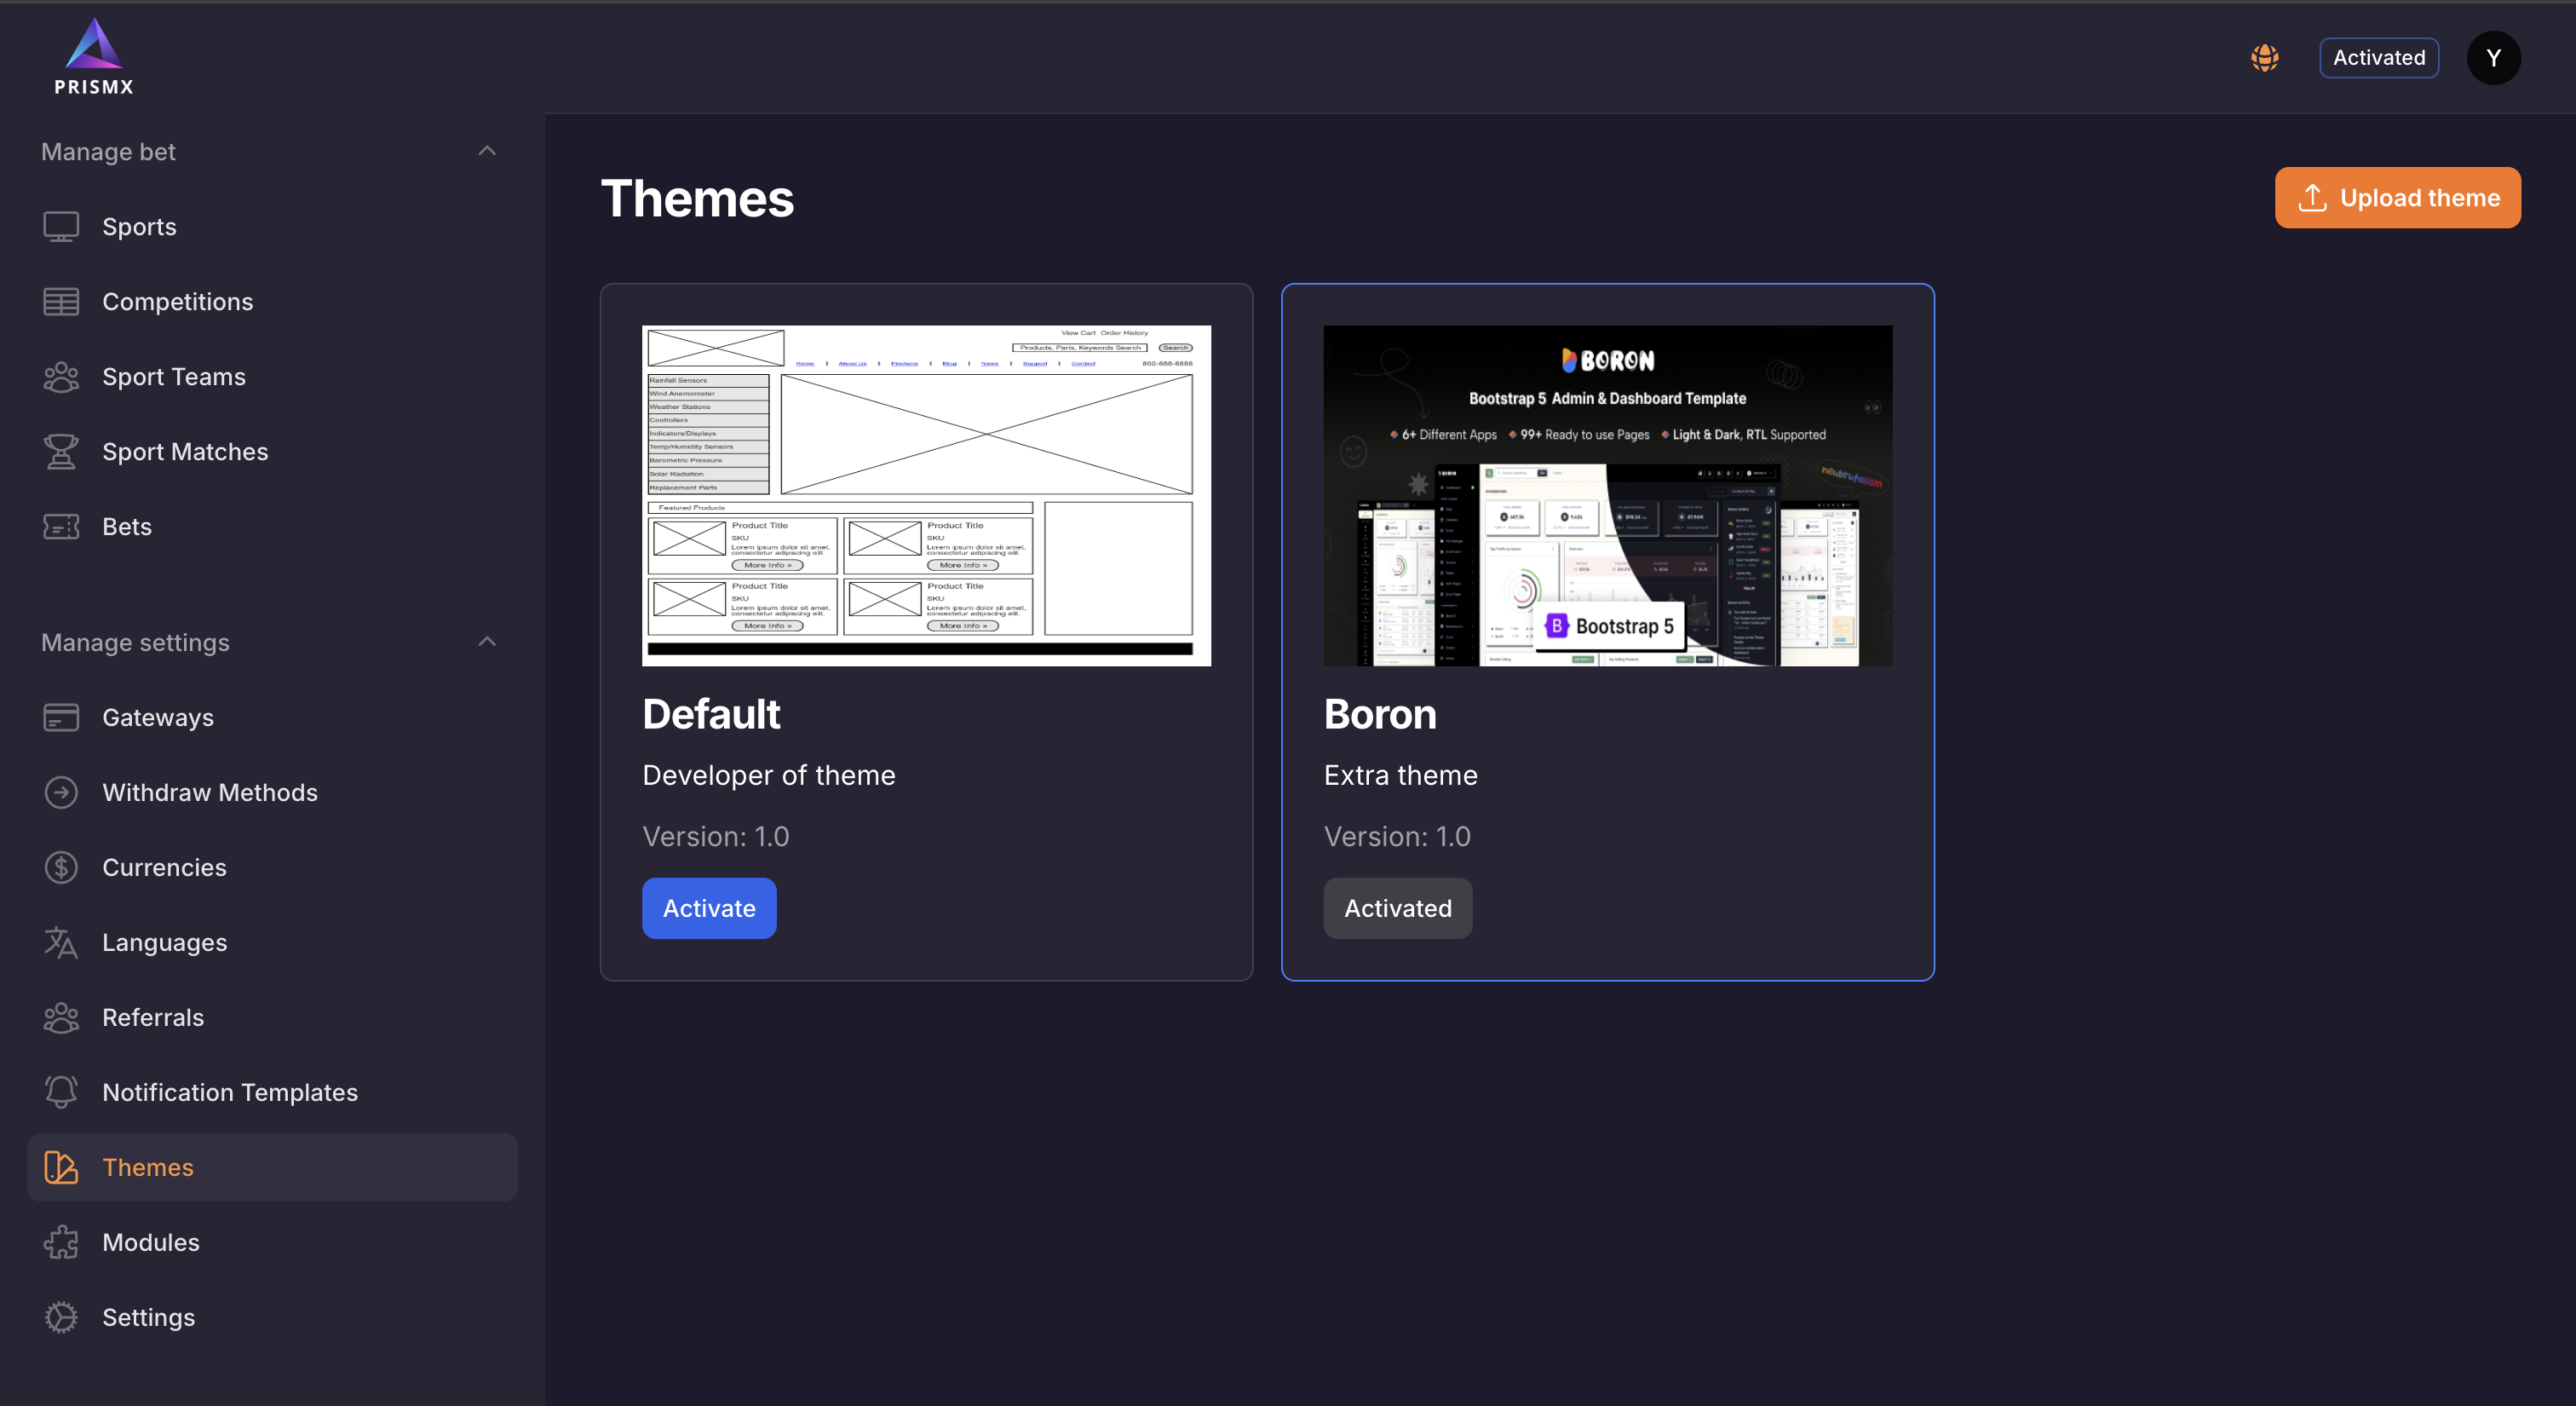The width and height of the screenshot is (2576, 1406).
Task: Click the Notification Templates bell icon
Action: [61, 1092]
